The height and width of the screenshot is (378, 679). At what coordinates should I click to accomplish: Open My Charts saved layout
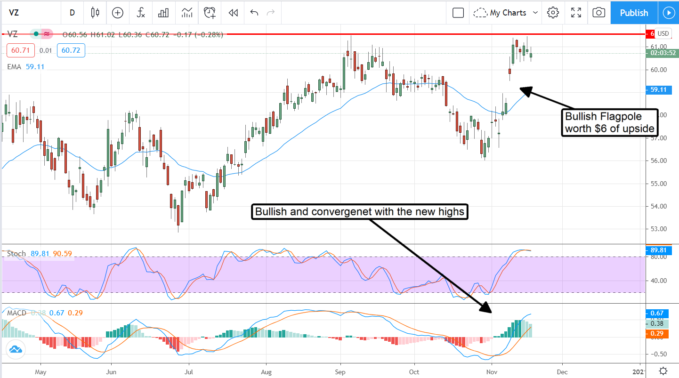[500, 13]
